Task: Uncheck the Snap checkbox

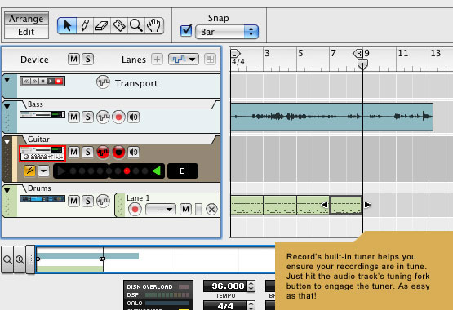Action: pyautogui.click(x=186, y=31)
